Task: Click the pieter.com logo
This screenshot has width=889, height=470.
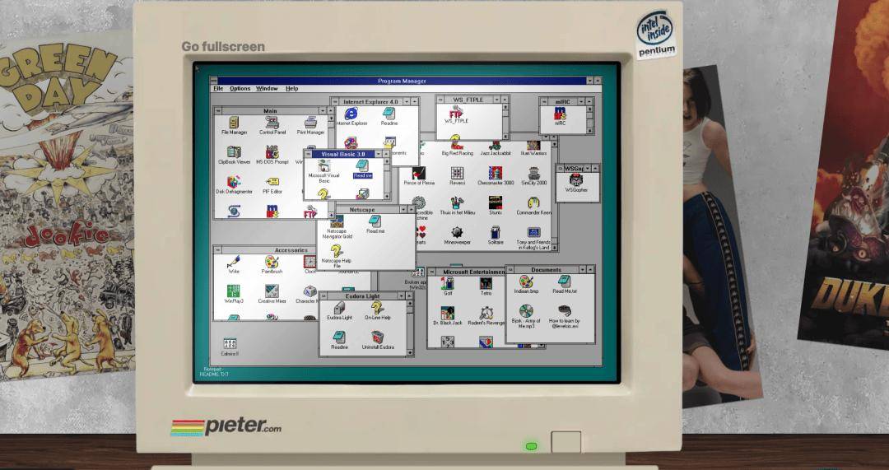Action: [226, 426]
